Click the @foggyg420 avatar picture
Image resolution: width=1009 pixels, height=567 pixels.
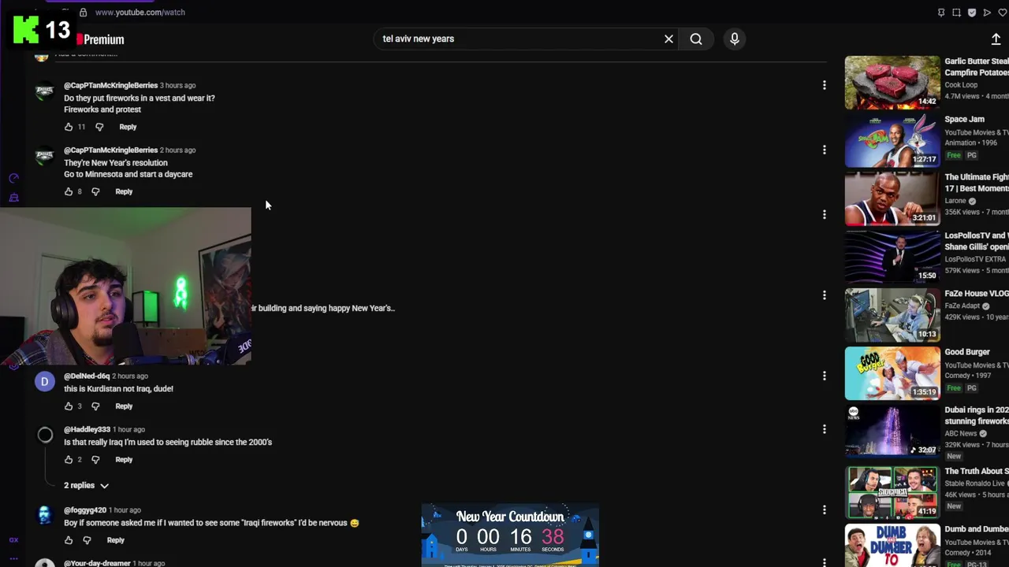45,515
